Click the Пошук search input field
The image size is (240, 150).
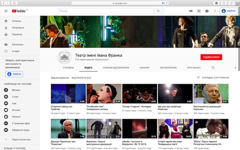pyautogui.click(x=105, y=11)
